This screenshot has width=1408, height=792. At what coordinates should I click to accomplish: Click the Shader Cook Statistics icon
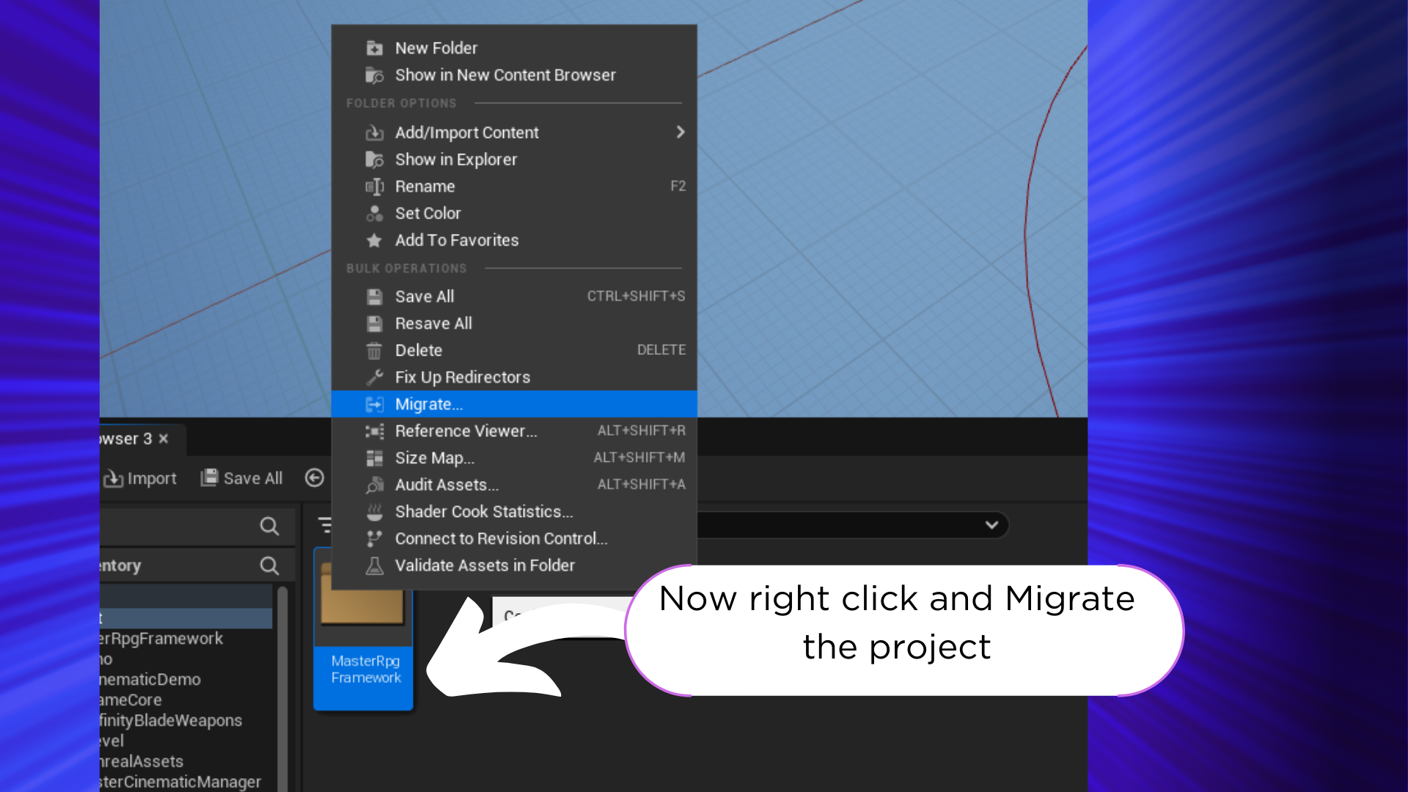375,512
